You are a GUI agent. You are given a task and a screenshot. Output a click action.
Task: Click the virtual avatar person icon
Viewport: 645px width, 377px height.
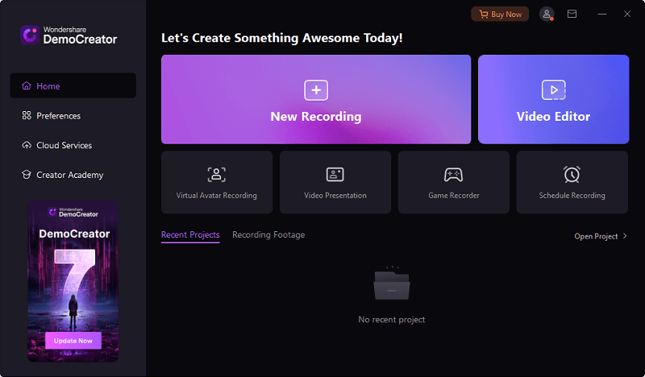[217, 174]
